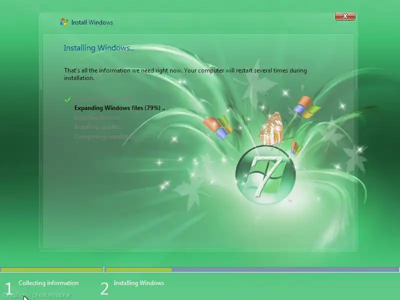Click the "Installing features" step line
The image size is (400, 300).
(x=97, y=117)
